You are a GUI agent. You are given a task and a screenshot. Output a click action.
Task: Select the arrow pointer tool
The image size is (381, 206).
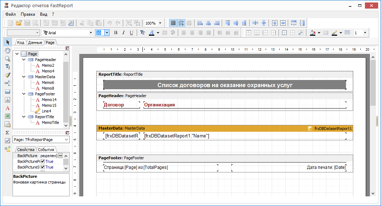[x=7, y=42]
